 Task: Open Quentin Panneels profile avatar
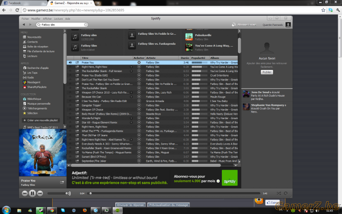(x=288, y=25)
